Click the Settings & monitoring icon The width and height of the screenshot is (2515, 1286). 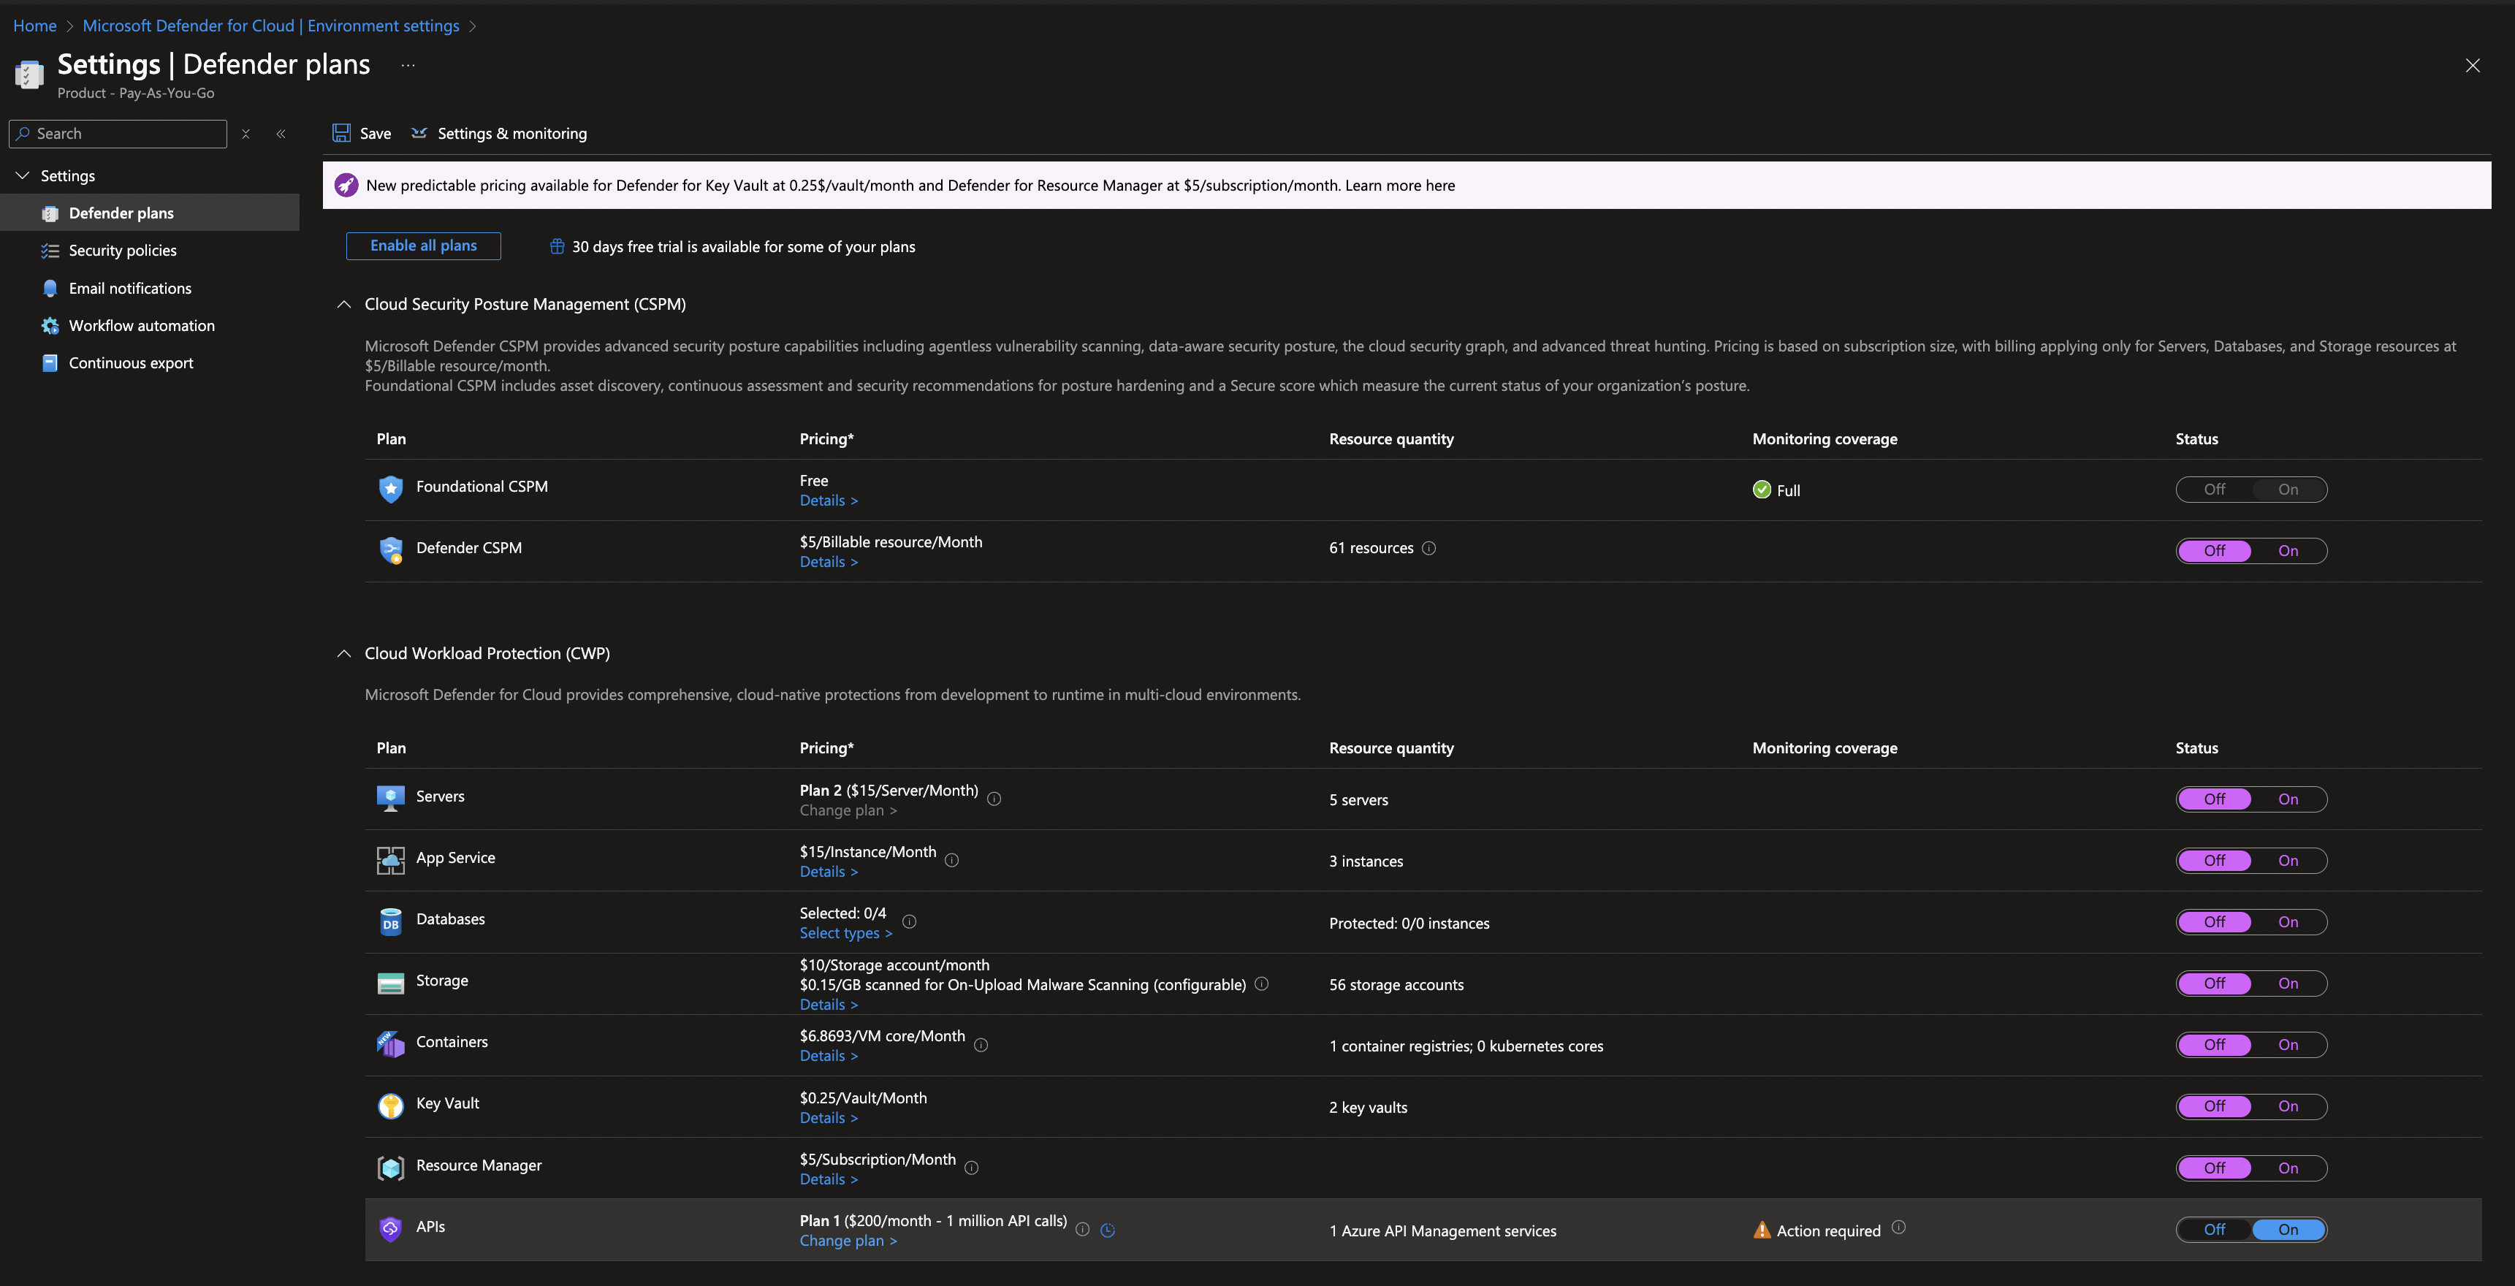point(419,133)
